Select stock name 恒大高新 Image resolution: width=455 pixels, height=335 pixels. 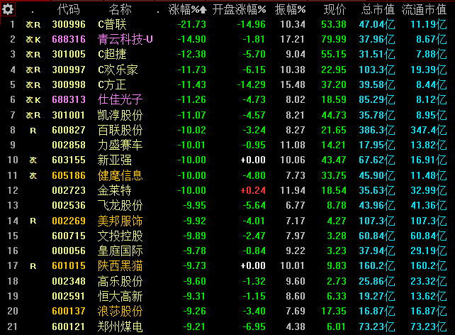click(120, 297)
